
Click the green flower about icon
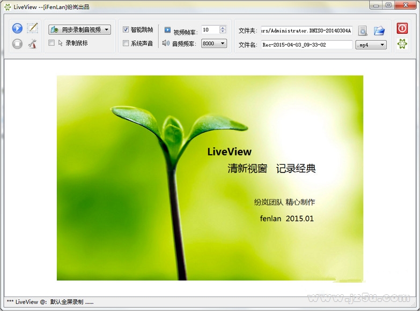[x=402, y=43]
